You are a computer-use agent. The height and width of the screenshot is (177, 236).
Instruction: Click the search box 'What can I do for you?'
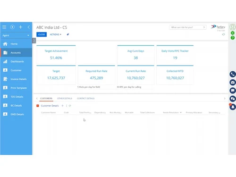point(188,27)
